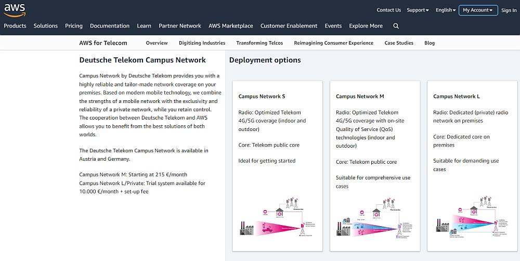Switch to the Digitizing Industries tab
Image resolution: width=520 pixels, height=261 pixels.
click(202, 43)
